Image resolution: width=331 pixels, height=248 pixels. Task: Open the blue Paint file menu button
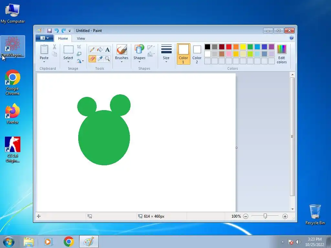click(45, 38)
